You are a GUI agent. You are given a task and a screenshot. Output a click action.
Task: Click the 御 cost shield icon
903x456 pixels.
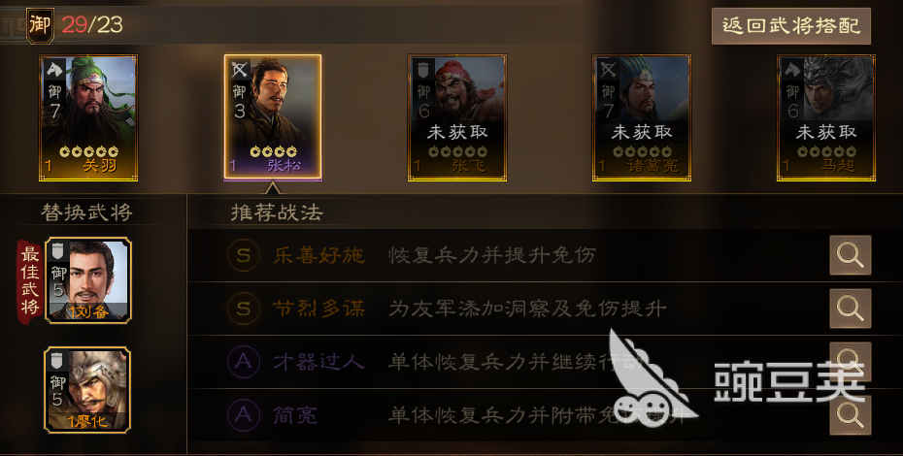coord(41,25)
